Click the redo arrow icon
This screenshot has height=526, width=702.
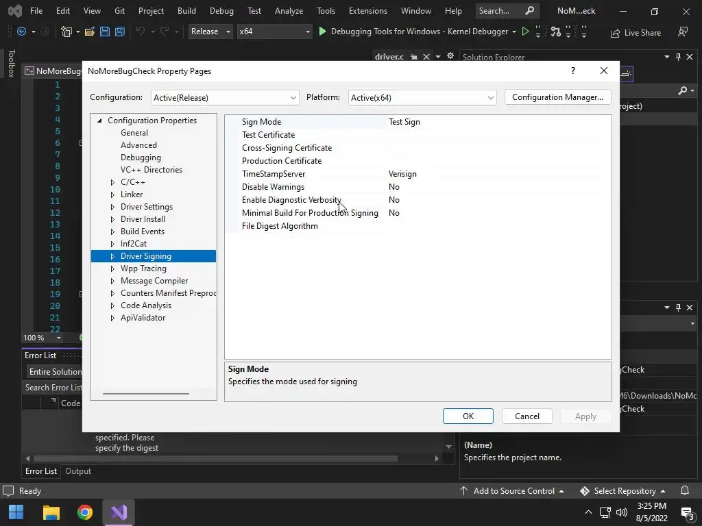pos(165,32)
